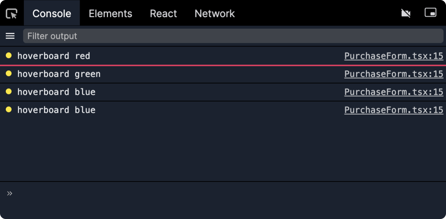Follow source link on first hoverboard blue
Image resolution: width=446 pixels, height=219 pixels.
click(394, 92)
